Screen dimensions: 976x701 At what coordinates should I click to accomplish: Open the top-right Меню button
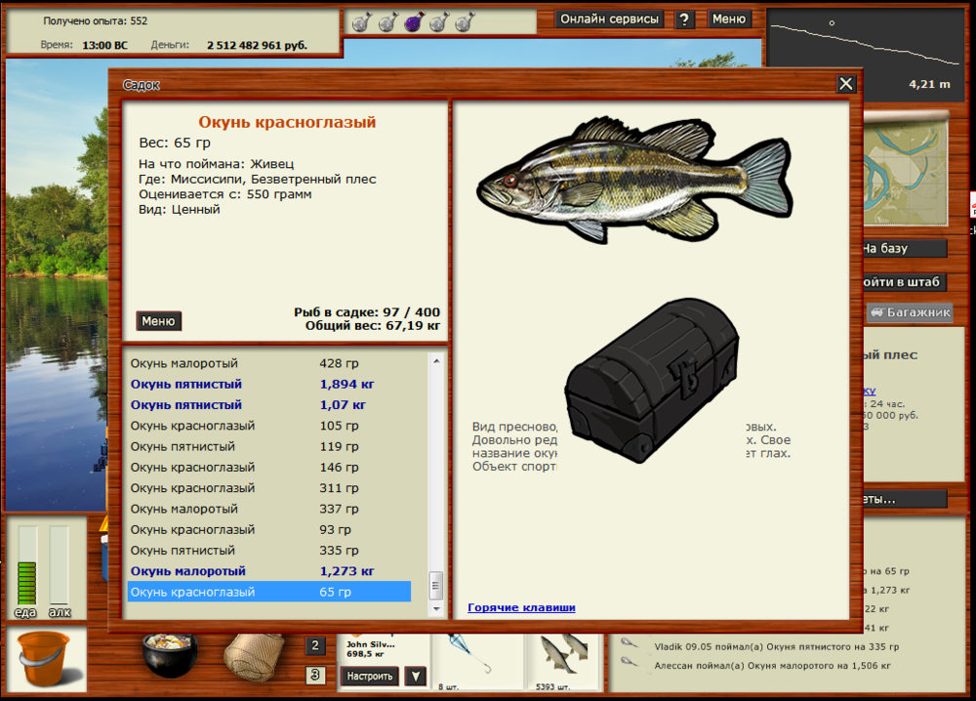coord(728,20)
